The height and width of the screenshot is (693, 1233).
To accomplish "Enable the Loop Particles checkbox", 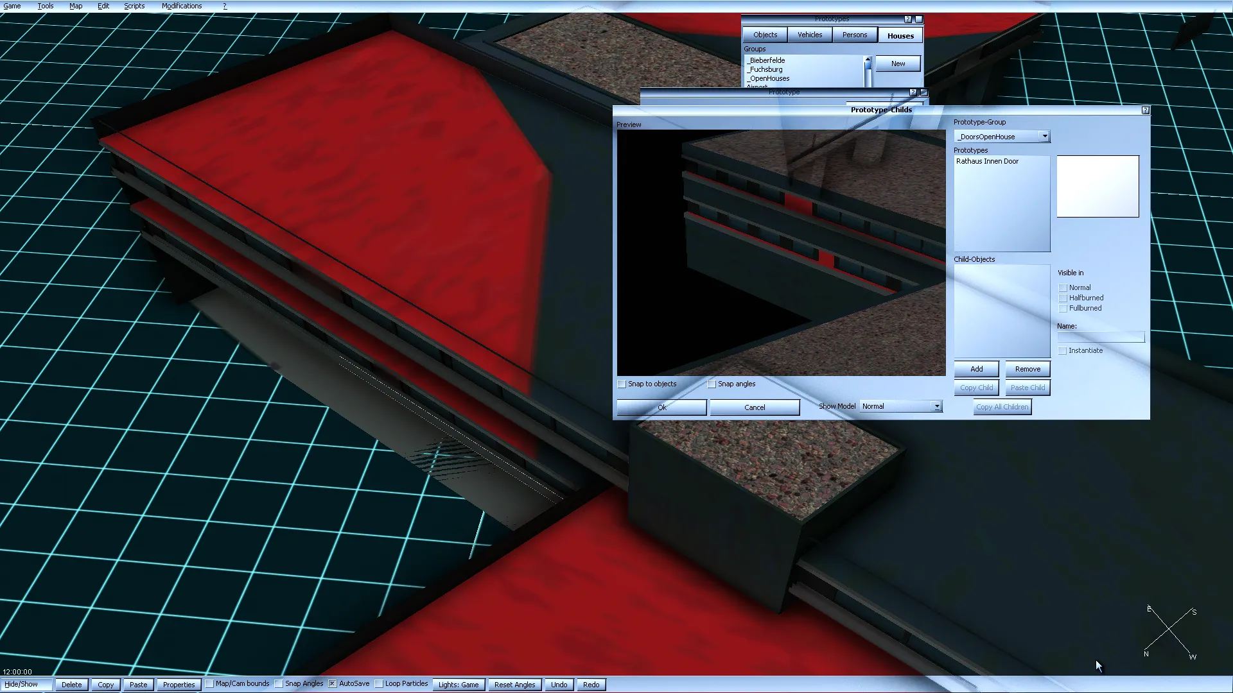I will click(379, 684).
